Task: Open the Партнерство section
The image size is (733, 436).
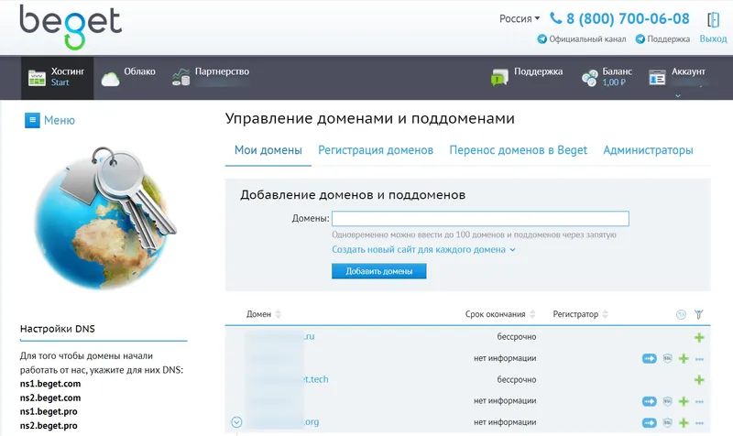Action: (211, 78)
